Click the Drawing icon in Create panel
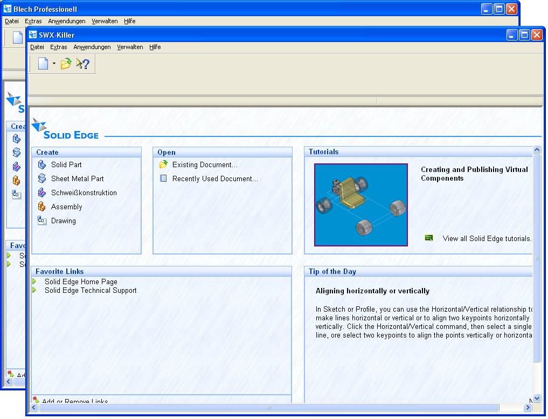548x419 pixels. point(42,221)
